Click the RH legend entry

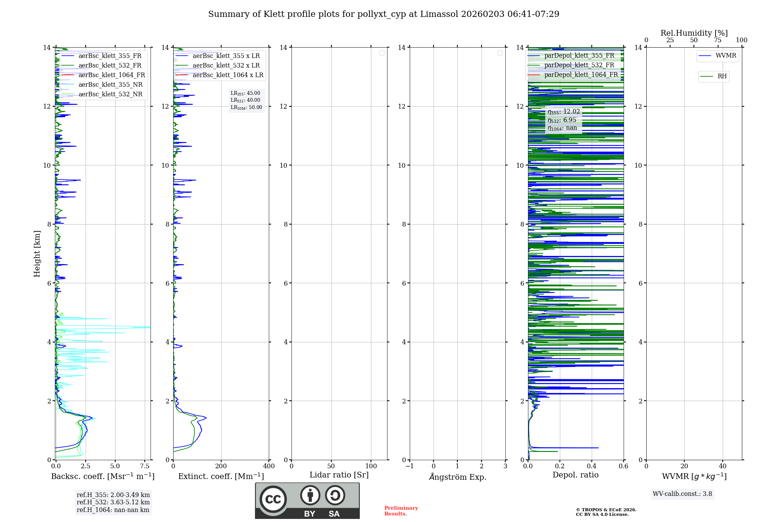point(722,76)
